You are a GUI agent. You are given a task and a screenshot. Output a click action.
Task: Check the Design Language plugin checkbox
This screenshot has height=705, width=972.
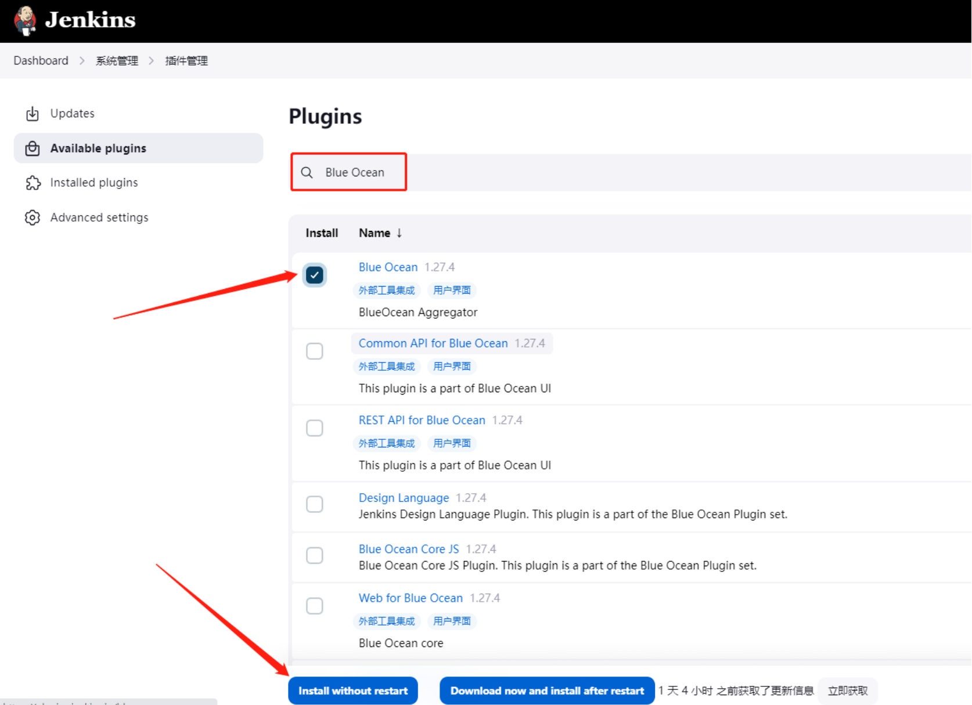point(315,504)
